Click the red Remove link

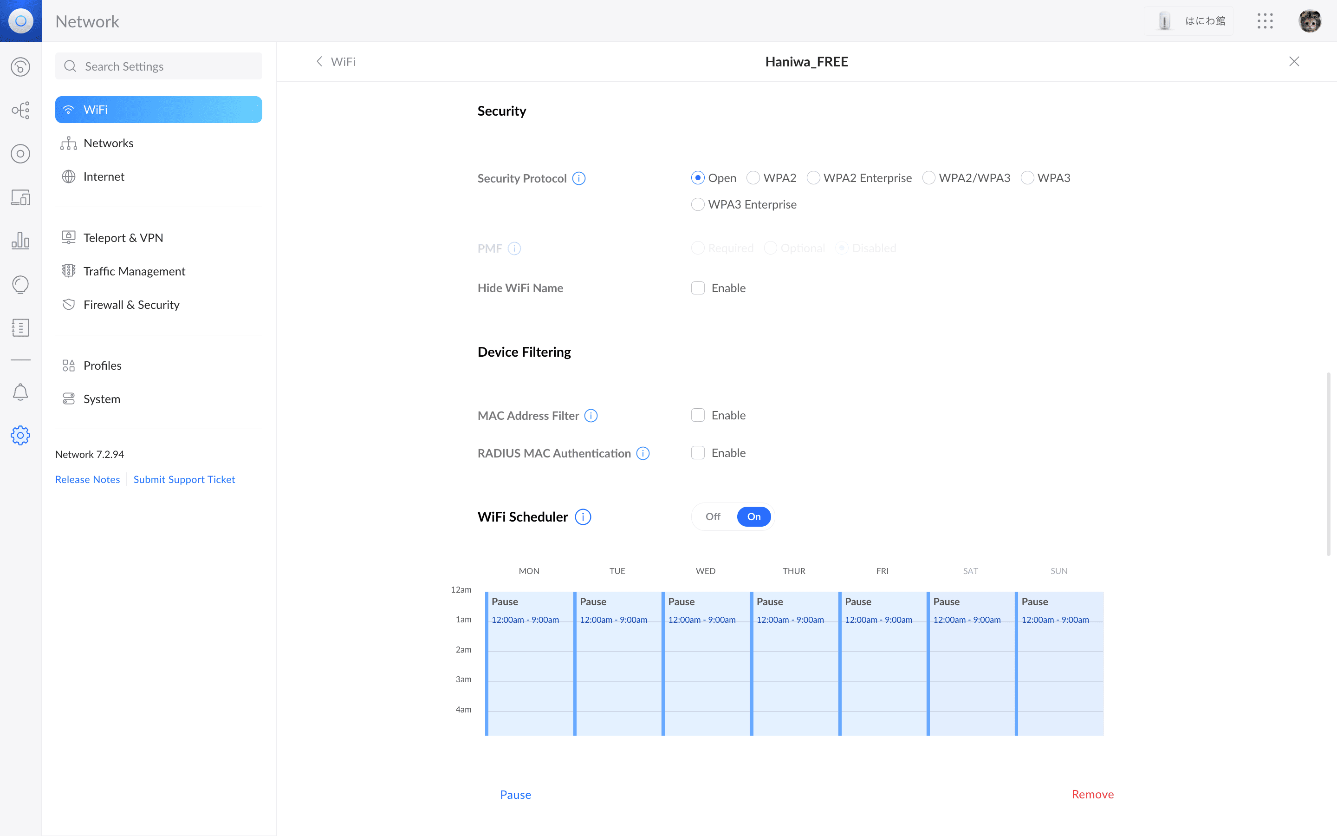pyautogui.click(x=1092, y=794)
